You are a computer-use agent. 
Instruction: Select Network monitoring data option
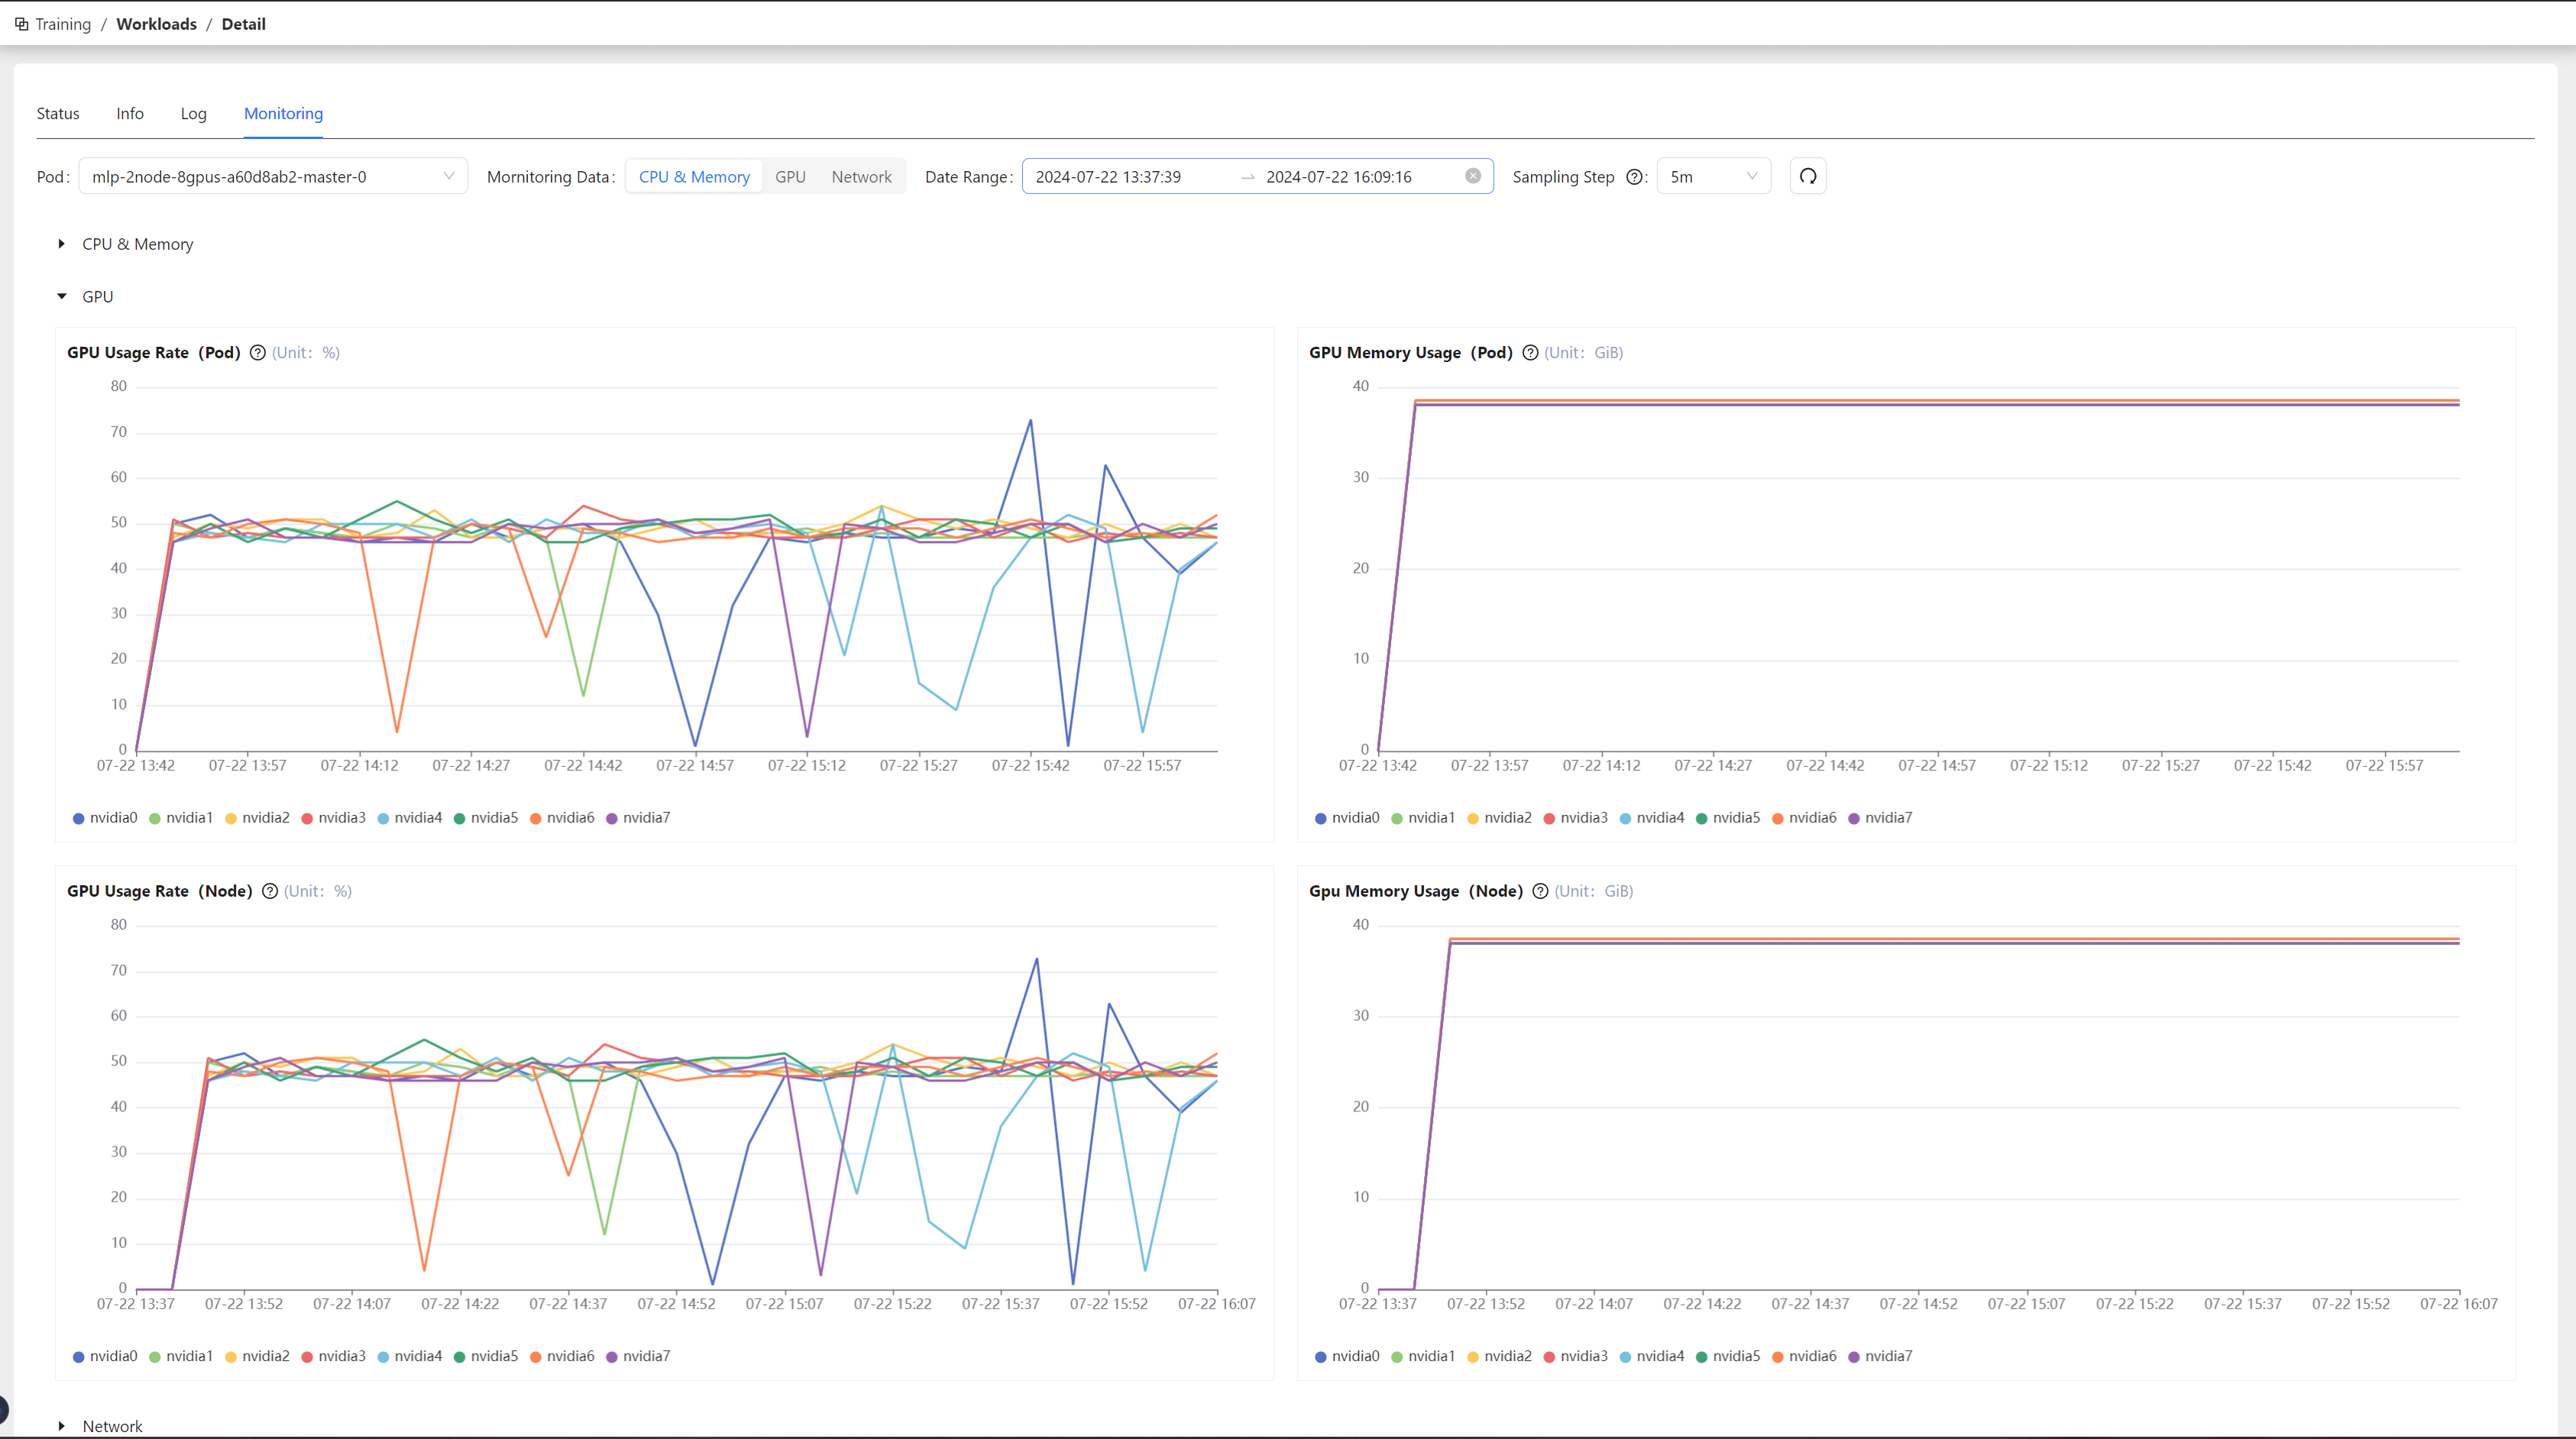tap(861, 177)
